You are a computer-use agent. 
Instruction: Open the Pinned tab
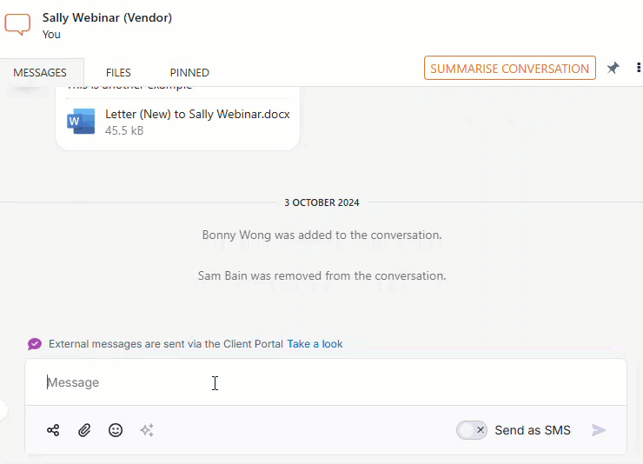point(189,72)
